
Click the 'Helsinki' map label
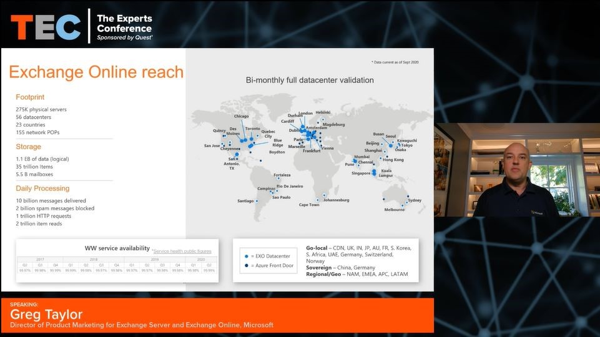pyautogui.click(x=323, y=112)
